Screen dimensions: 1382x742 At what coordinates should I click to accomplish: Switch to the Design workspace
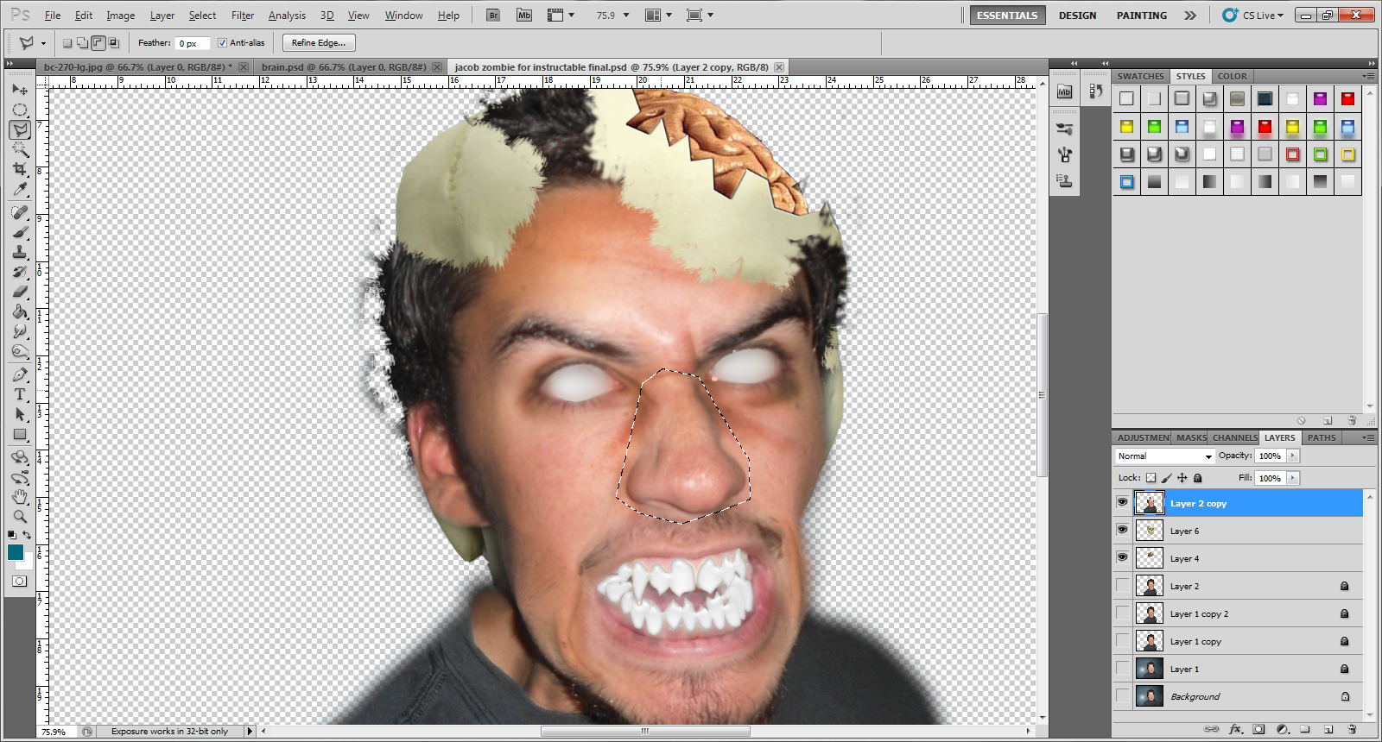1077,16
